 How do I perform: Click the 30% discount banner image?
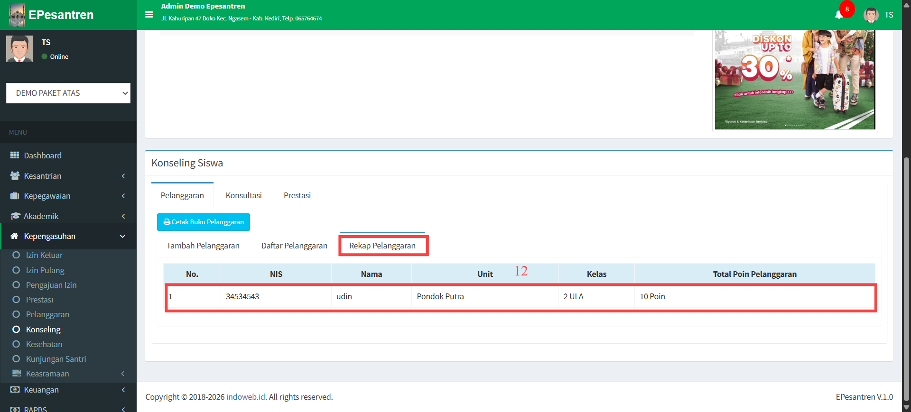click(x=795, y=80)
